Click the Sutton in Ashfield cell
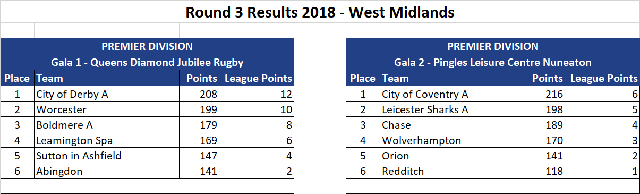The width and height of the screenshot is (640, 194). point(106,156)
